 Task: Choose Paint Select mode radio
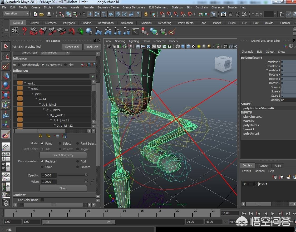pos(77,144)
